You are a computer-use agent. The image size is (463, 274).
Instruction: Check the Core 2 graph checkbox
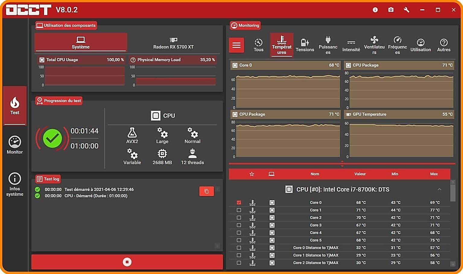(x=239, y=217)
